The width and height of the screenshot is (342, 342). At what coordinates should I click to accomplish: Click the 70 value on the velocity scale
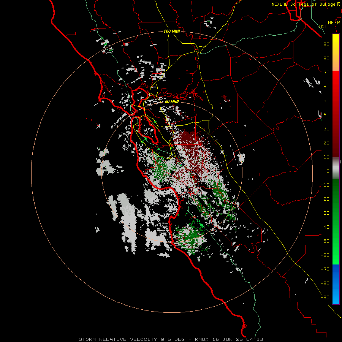click(x=326, y=73)
